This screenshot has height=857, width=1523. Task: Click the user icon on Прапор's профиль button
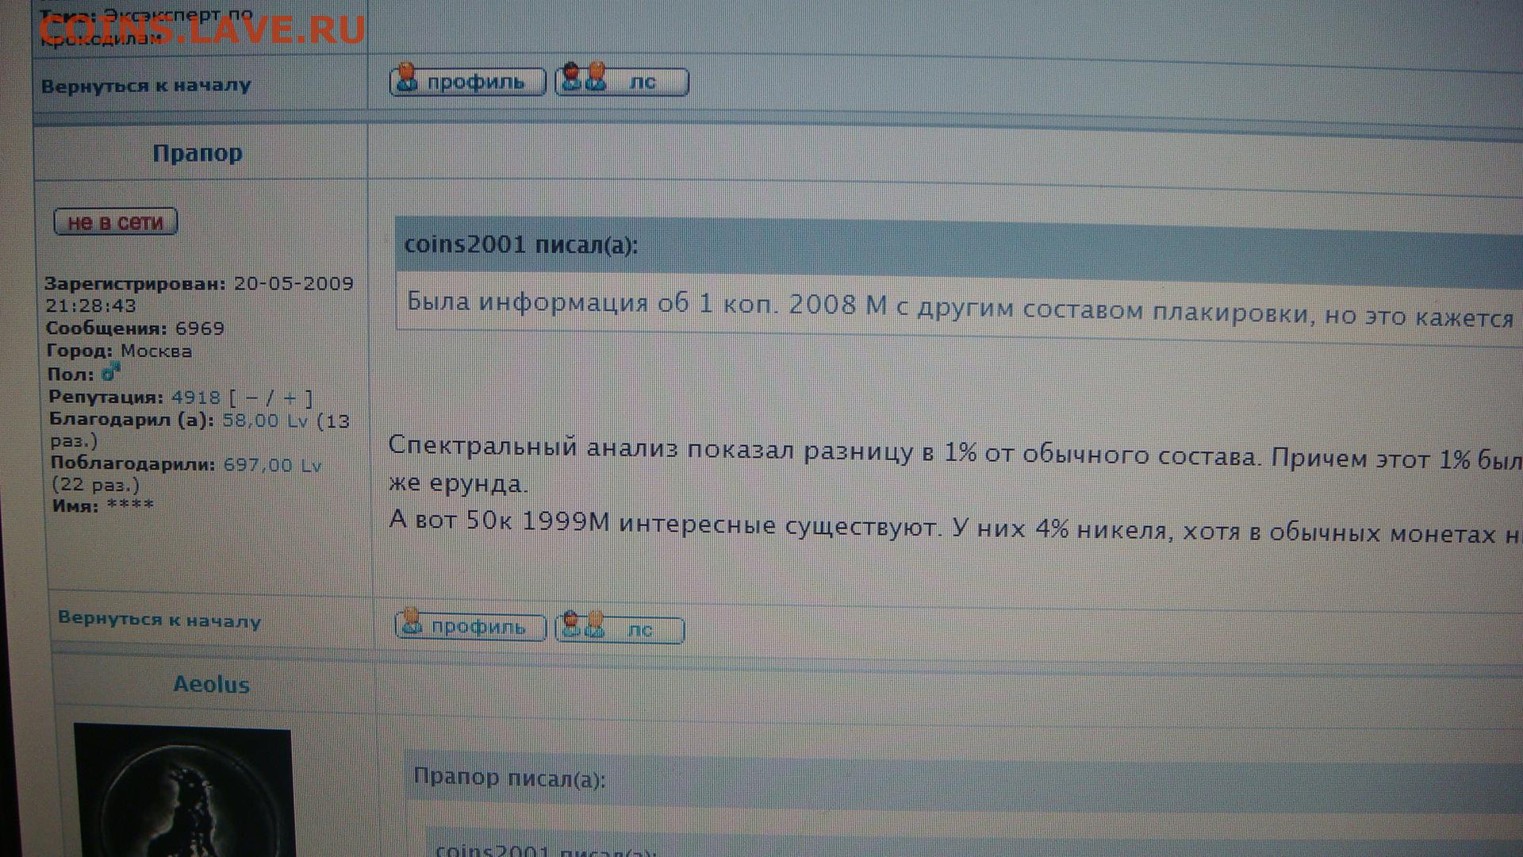(x=411, y=621)
